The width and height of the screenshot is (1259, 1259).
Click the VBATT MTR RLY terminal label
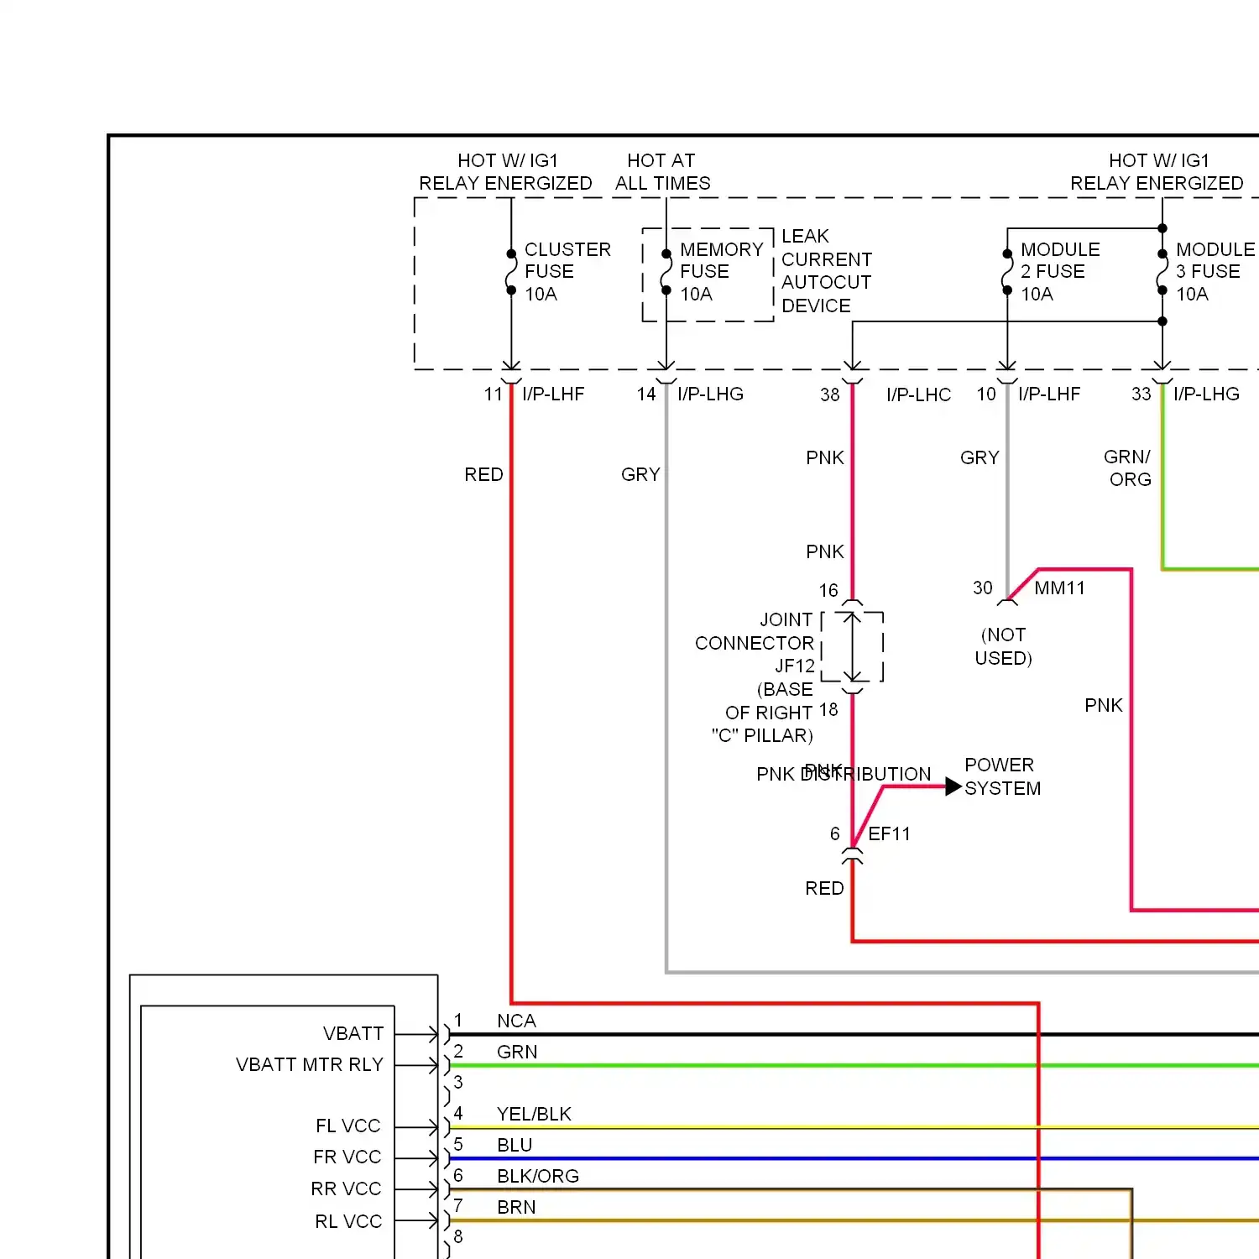point(310,1065)
